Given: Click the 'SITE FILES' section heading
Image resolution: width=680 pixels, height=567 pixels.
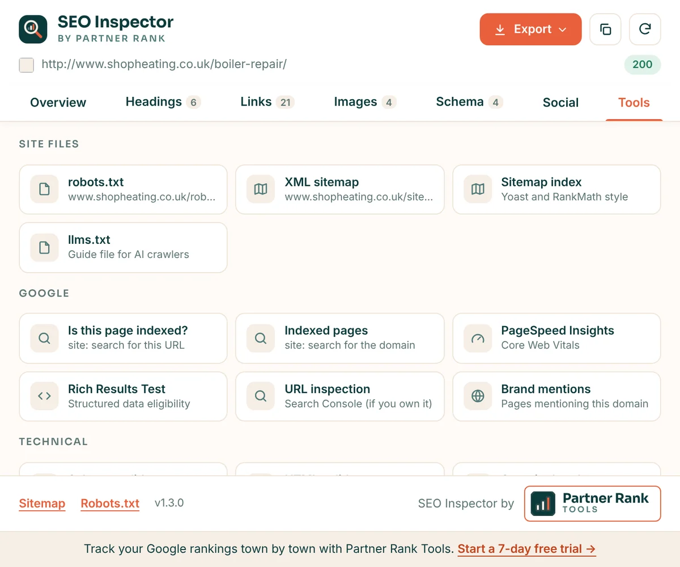Looking at the screenshot, I should click(49, 144).
